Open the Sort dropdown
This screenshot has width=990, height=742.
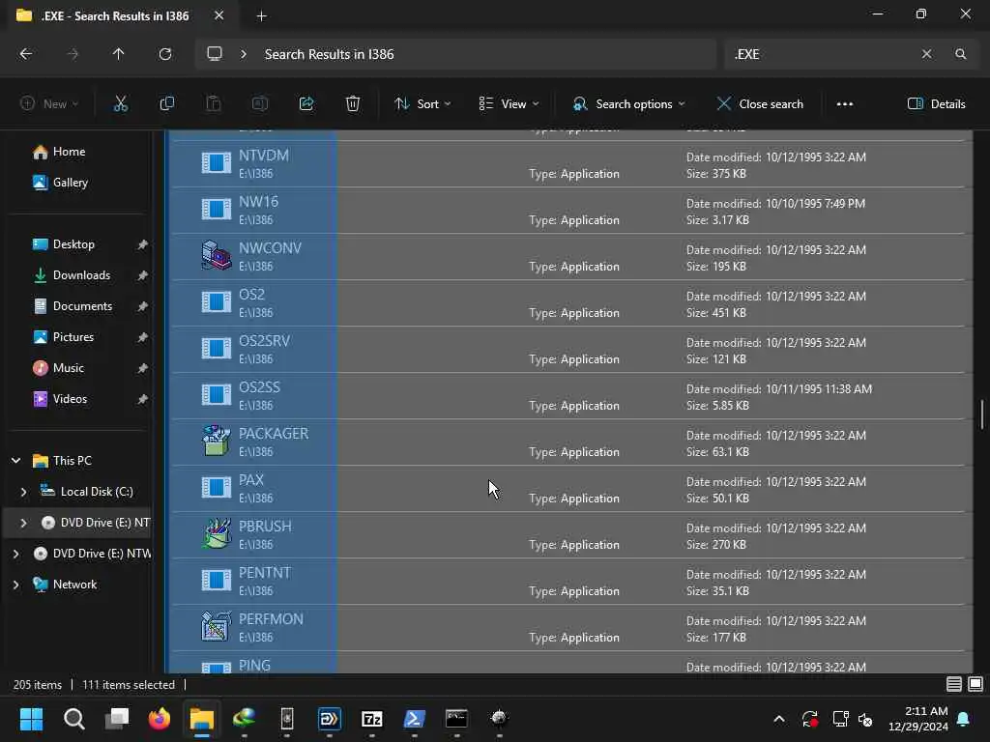[422, 104]
